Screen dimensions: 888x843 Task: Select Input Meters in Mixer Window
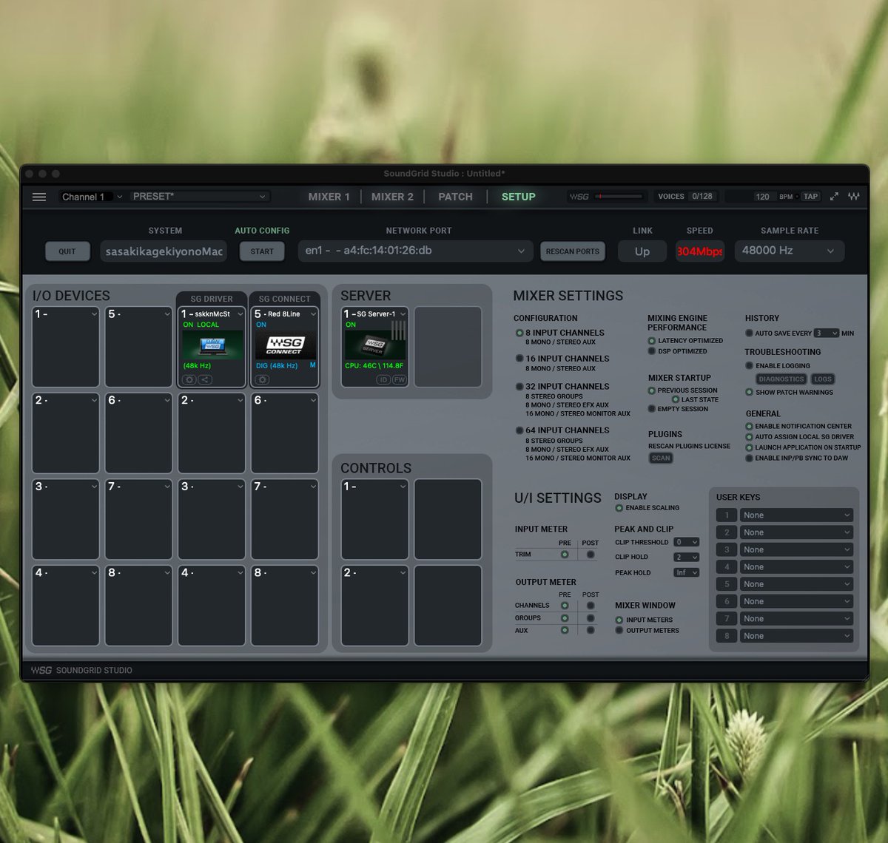pyautogui.click(x=619, y=620)
